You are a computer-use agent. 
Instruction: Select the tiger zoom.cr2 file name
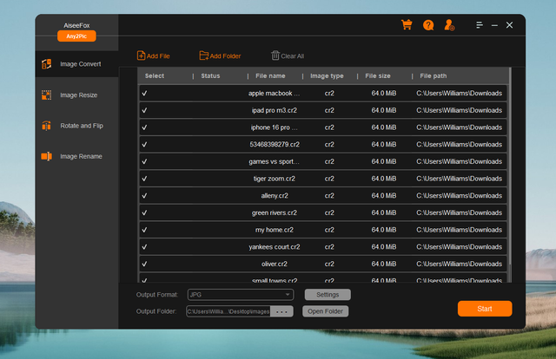pos(275,179)
